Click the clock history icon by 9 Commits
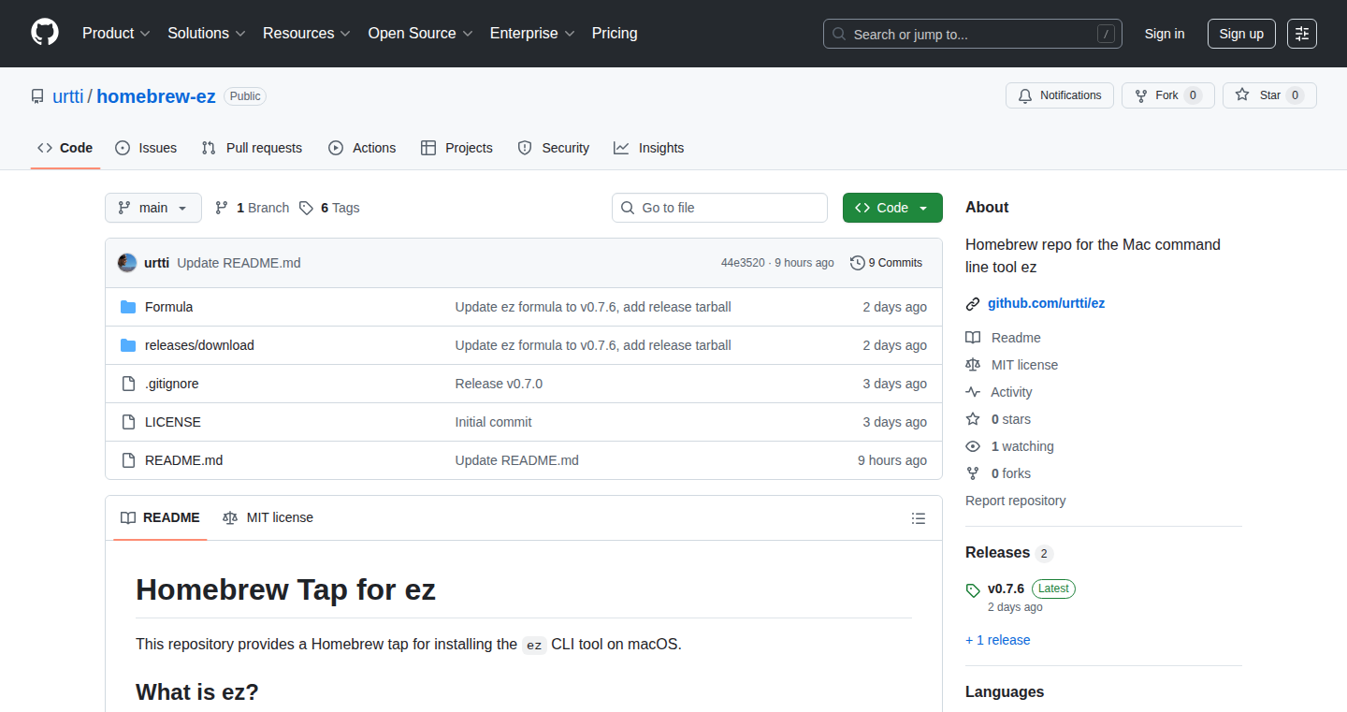The image size is (1347, 712). point(857,263)
